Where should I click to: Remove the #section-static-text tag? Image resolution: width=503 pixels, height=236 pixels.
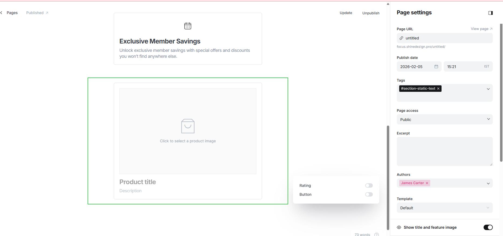pos(438,89)
